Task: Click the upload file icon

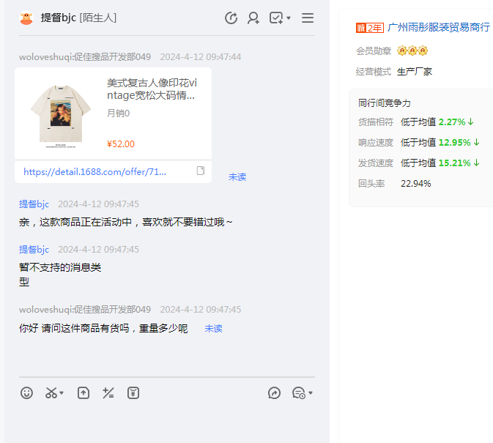Action: point(84,393)
